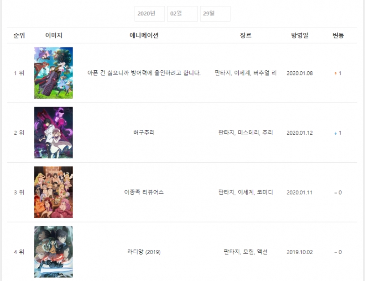Image resolution: width=365 pixels, height=281 pixels.
Task: Open the 라디앙 (2019) title link
Action: click(144, 252)
